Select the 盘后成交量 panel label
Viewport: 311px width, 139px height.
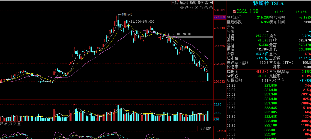[x=11, y=124]
